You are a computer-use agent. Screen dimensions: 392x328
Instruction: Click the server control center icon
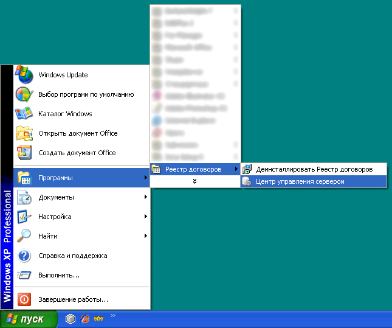(x=247, y=181)
